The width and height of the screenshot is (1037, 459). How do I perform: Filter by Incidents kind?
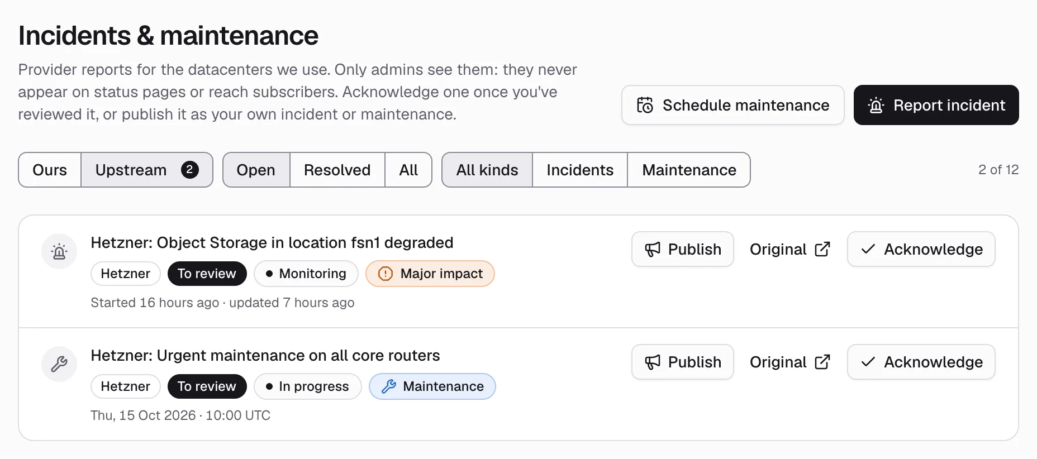pos(580,170)
